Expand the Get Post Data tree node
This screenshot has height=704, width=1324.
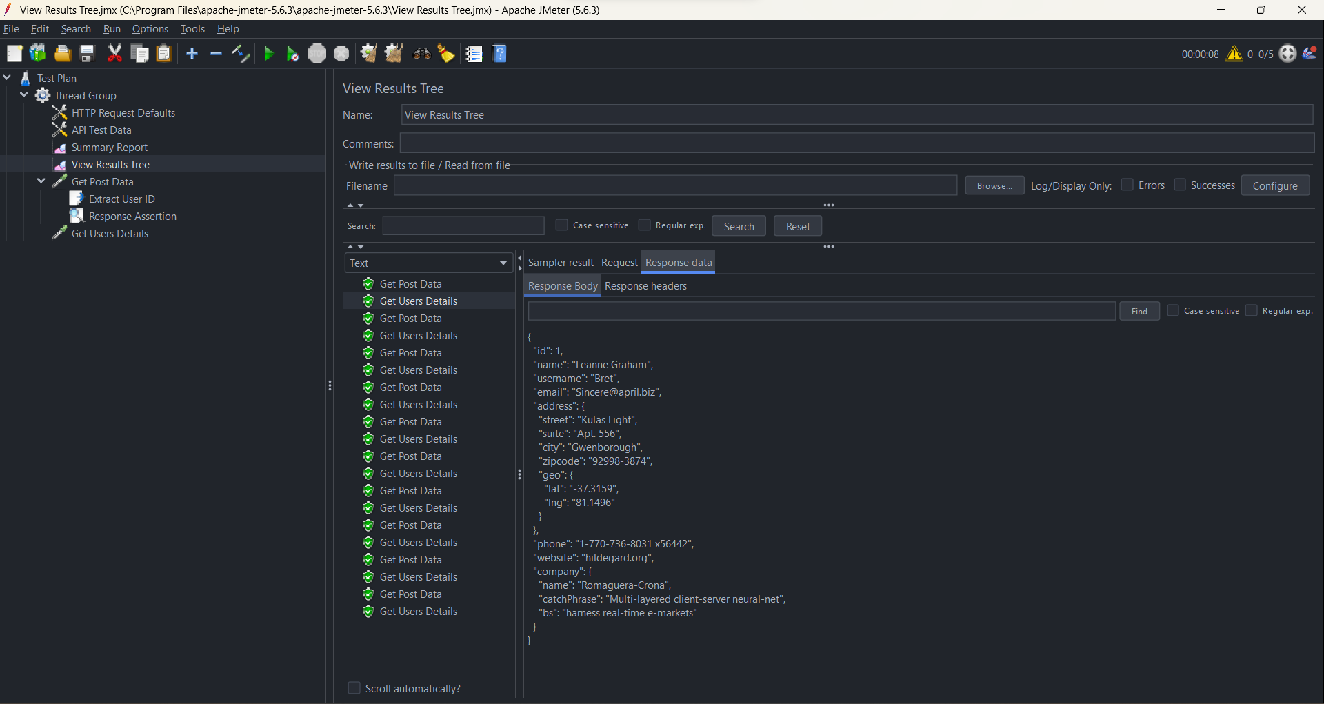coord(40,181)
